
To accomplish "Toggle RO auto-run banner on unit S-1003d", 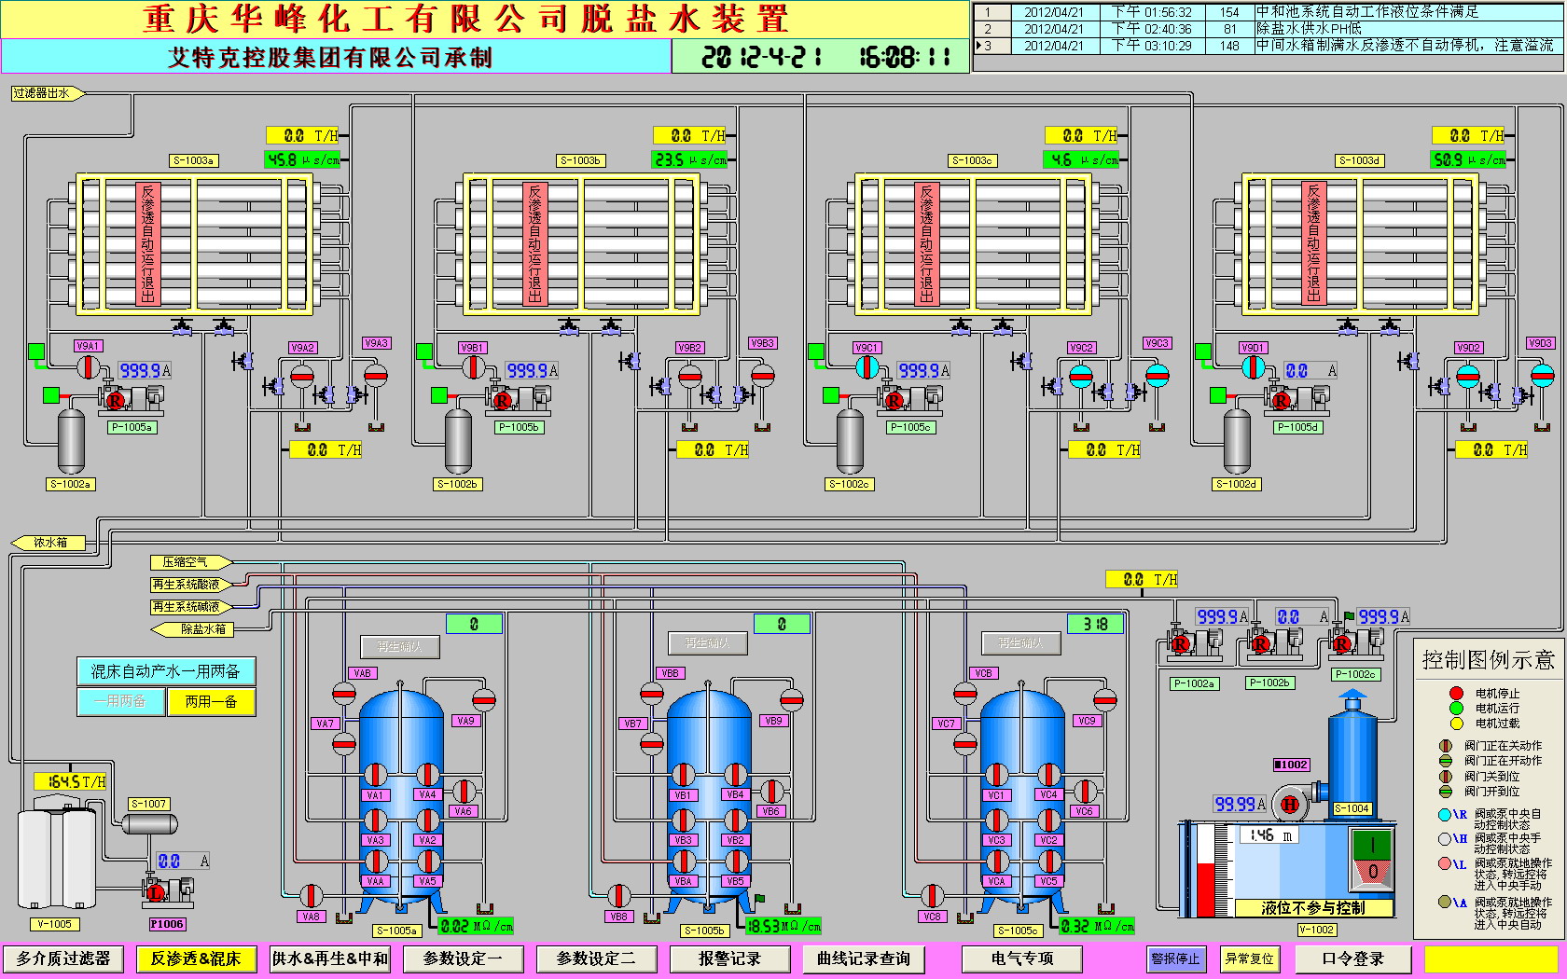I will point(1313,243).
